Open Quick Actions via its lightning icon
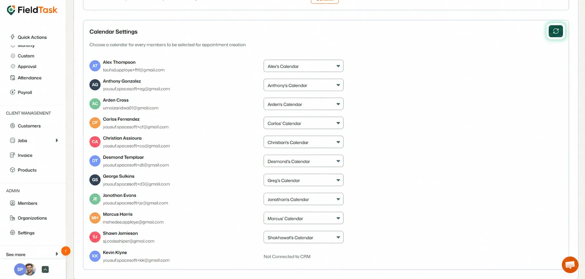585x279 pixels. click(x=13, y=37)
